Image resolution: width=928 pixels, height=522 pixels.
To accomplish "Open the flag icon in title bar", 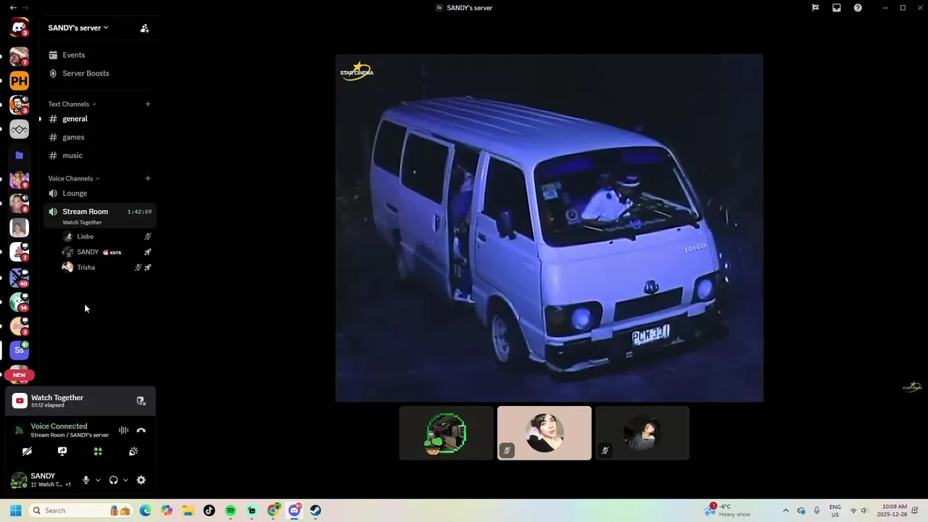I will pyautogui.click(x=816, y=8).
